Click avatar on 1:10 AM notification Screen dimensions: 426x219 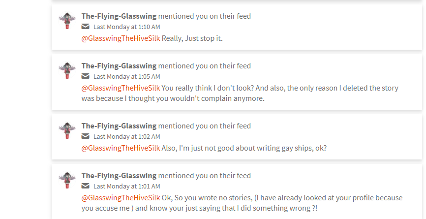click(67, 21)
